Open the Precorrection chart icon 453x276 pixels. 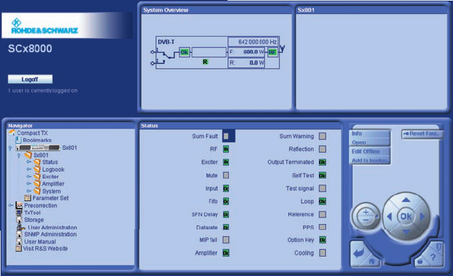click(19, 205)
